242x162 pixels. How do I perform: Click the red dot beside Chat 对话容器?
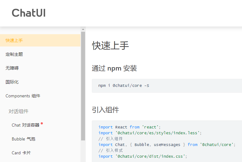point(42,123)
